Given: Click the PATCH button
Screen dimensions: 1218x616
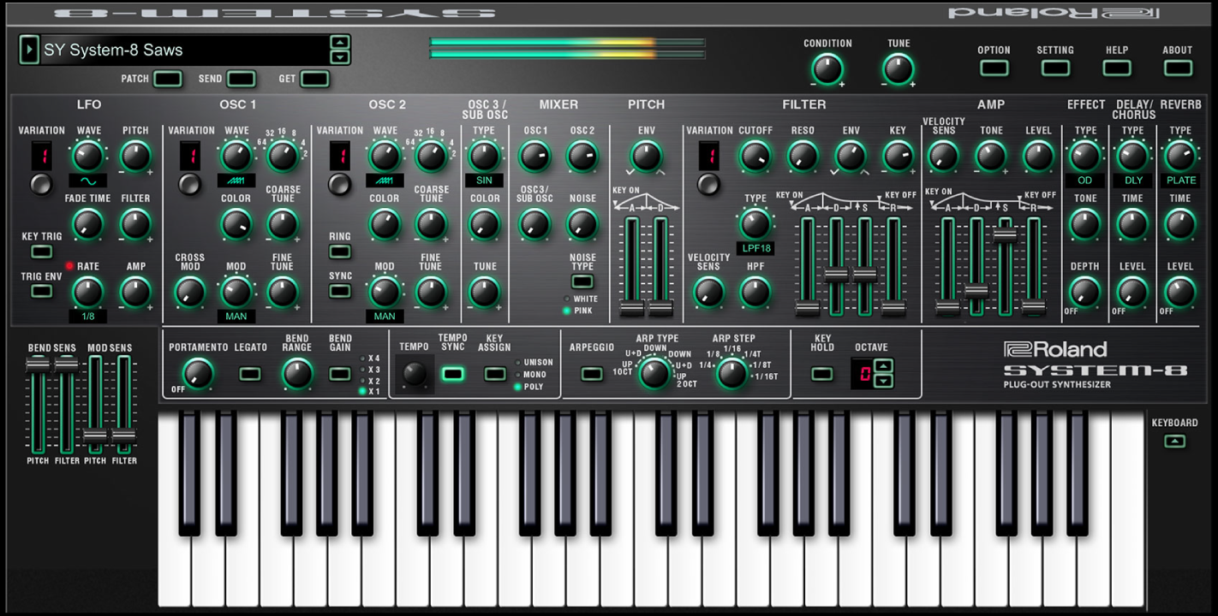Looking at the screenshot, I should click(168, 79).
